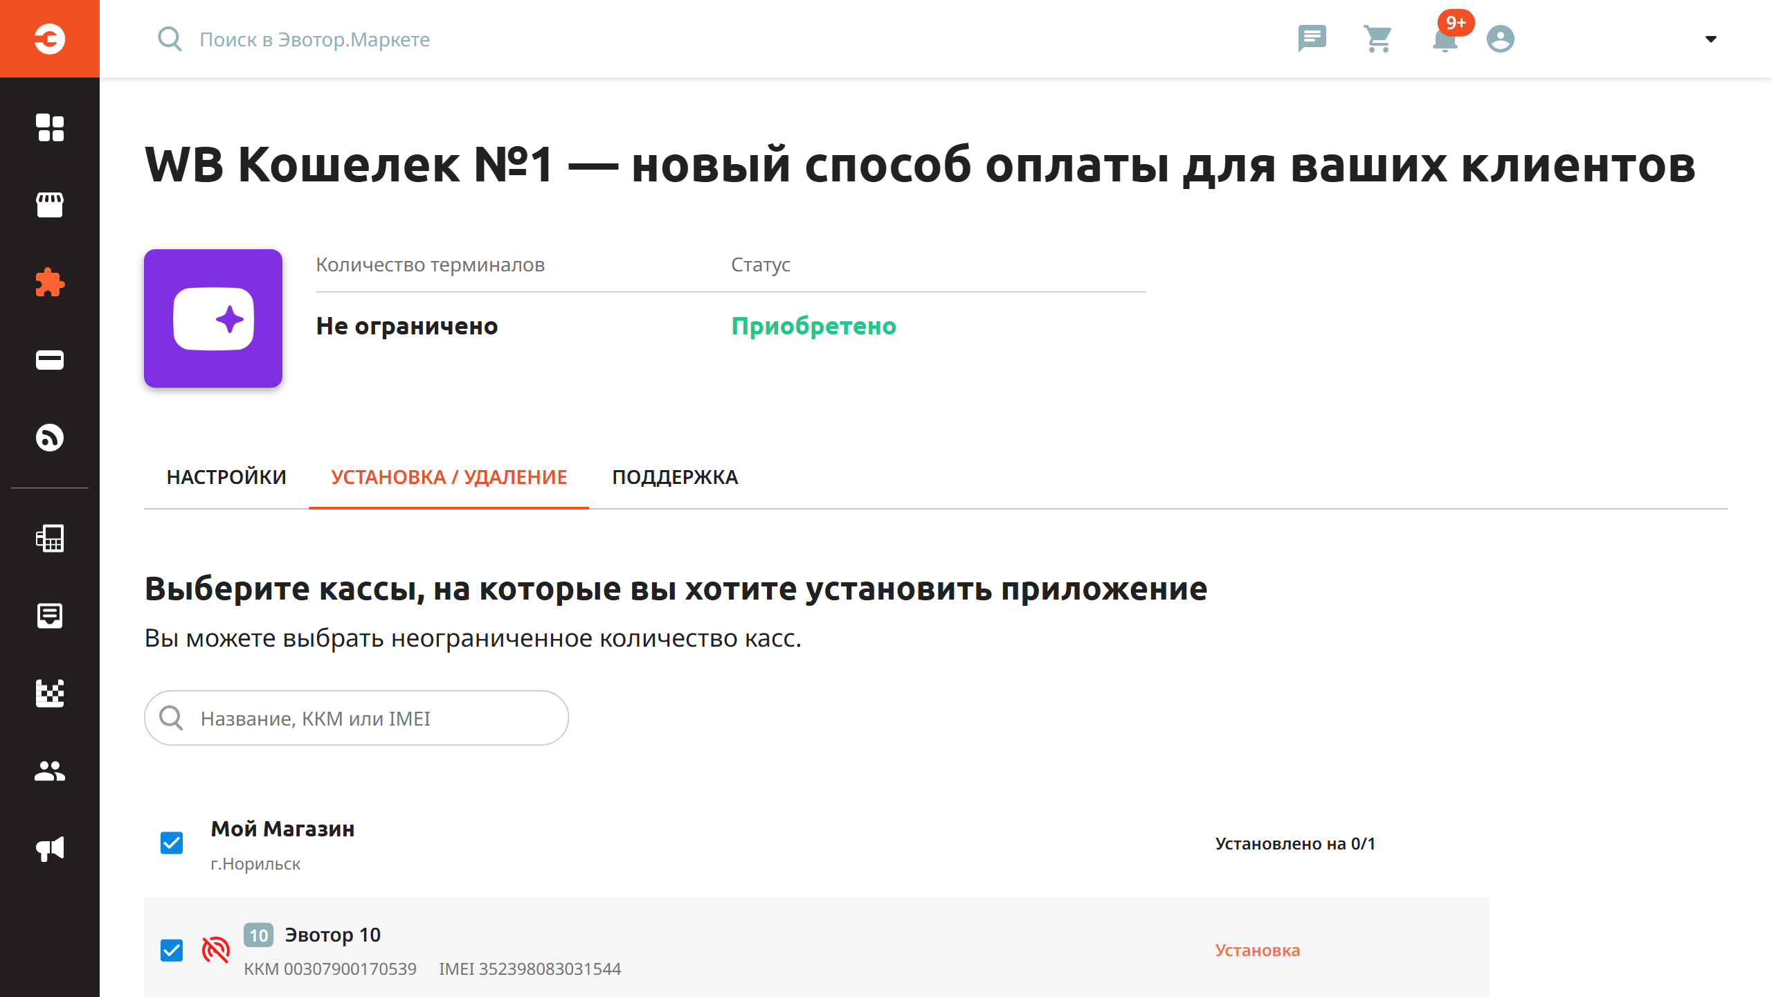This screenshot has width=1772, height=997.
Task: Click the Evotor logo in the corner
Action: click(x=50, y=39)
